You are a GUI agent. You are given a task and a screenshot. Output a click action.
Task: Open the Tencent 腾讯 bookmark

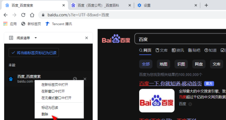(59, 24)
